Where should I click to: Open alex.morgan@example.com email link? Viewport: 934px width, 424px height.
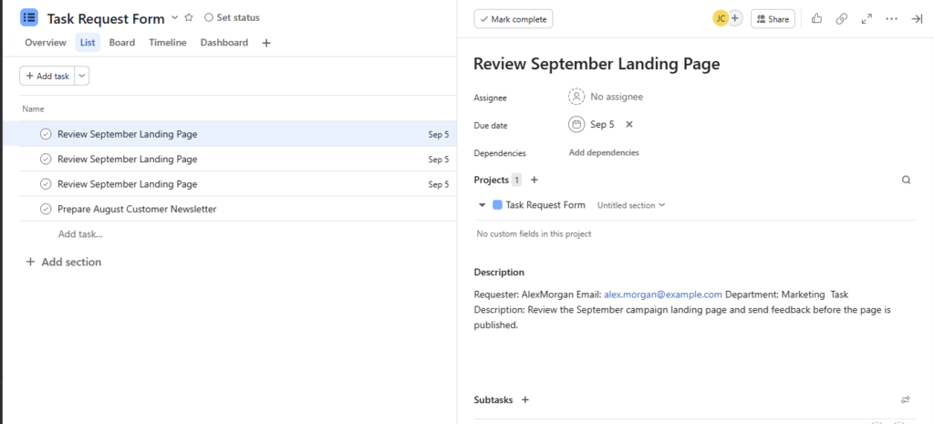(663, 295)
